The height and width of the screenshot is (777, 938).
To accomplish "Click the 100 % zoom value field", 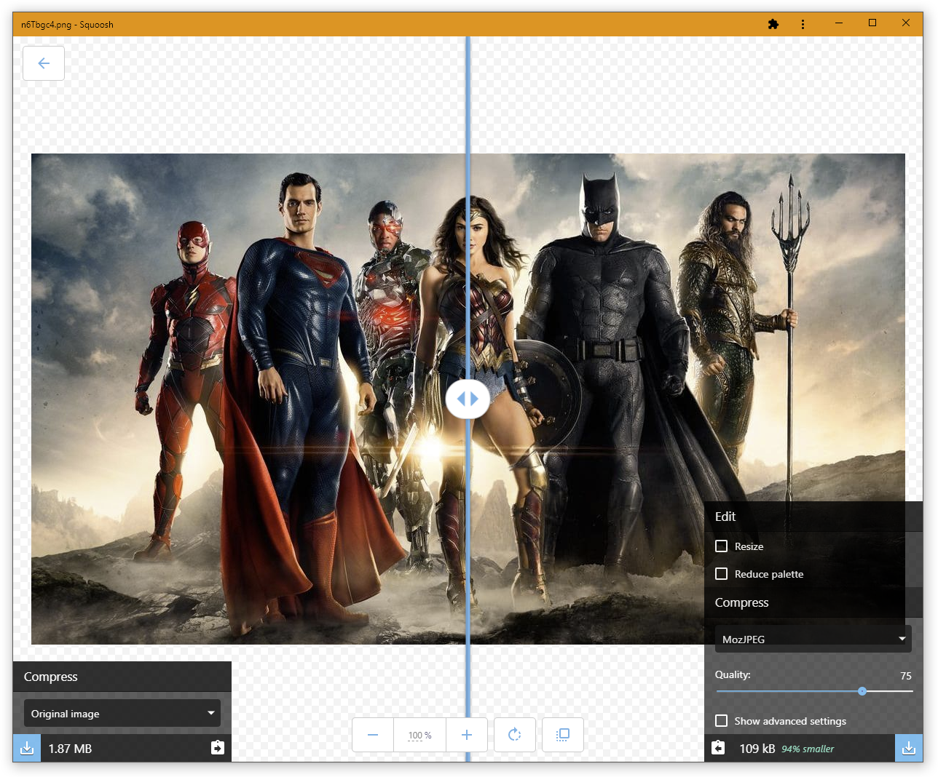I will 419,736.
